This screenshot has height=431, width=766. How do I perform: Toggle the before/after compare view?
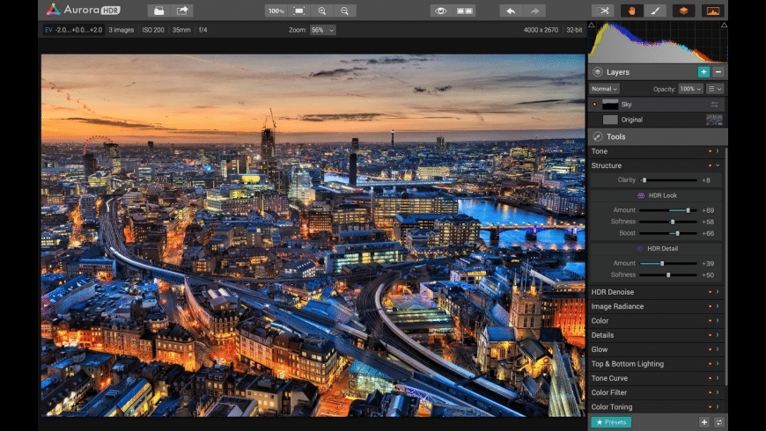[464, 11]
